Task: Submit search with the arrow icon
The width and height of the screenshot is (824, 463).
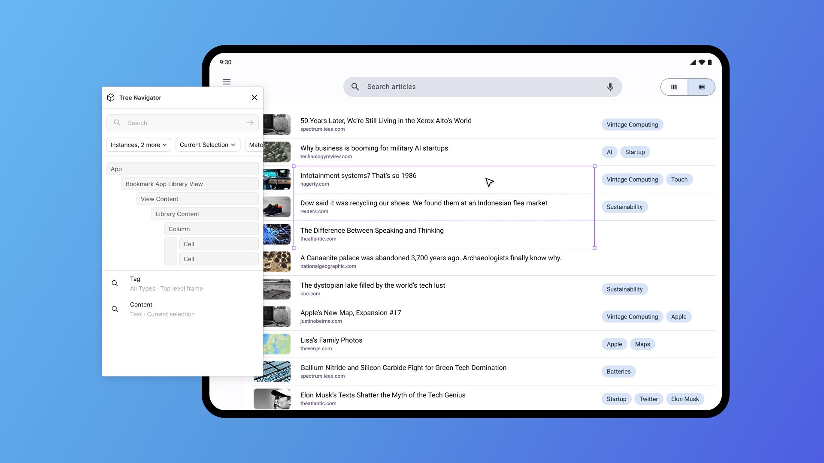Action: click(x=250, y=123)
